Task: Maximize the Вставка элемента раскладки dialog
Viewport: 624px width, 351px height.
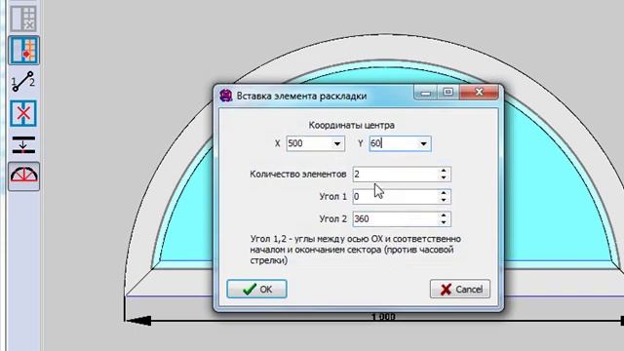Action: [x=448, y=93]
